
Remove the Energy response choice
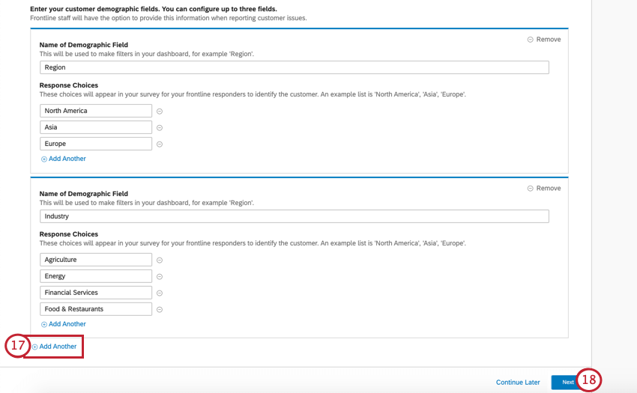click(160, 277)
